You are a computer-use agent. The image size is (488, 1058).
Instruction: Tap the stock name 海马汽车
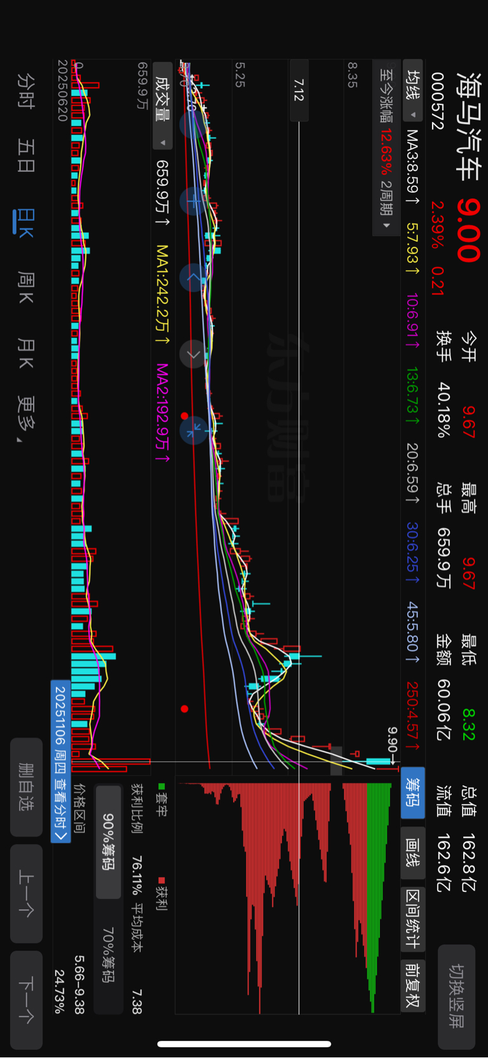[469, 128]
